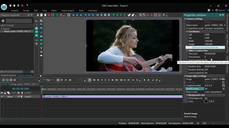Pin the Objects explorer panel
The width and height of the screenshot is (229, 128).
29,15
